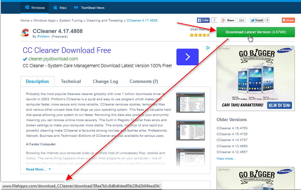This screenshot has width=301, height=190.
Task: Open the CC Cleaner Download Free ad headline
Action: 67,50
